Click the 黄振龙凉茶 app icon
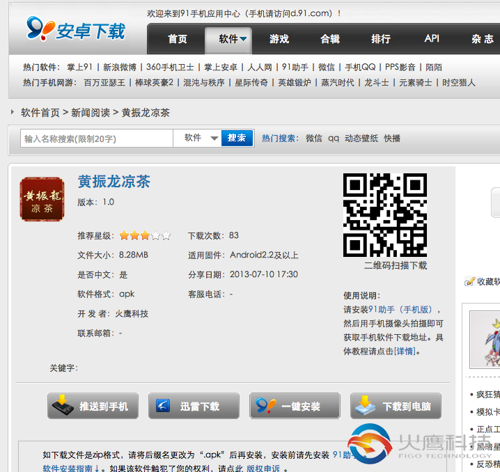The image size is (500, 472). [x=42, y=200]
